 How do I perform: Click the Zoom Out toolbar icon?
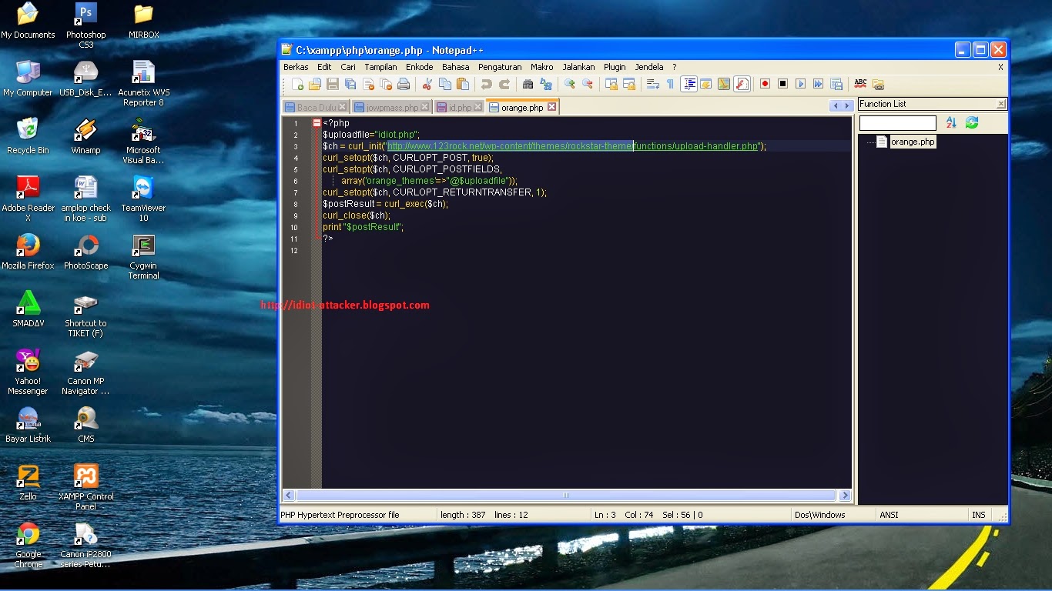587,84
